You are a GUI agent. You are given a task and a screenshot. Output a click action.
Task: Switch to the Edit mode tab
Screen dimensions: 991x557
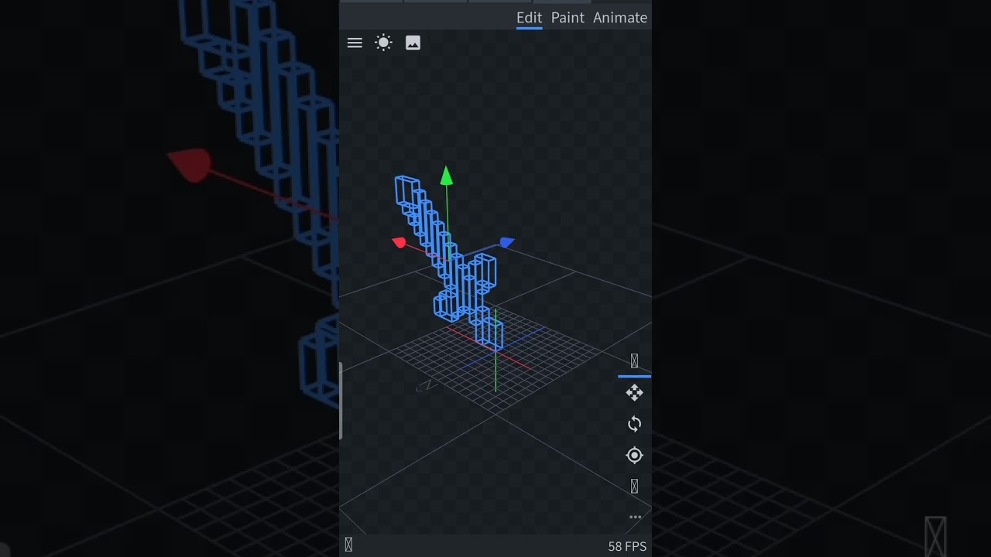[x=529, y=18]
